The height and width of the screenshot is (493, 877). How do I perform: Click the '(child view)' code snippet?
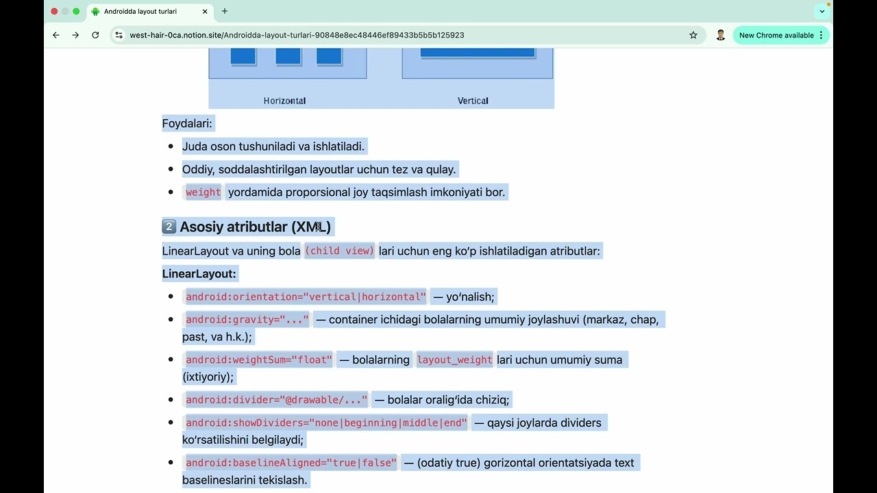coord(340,251)
